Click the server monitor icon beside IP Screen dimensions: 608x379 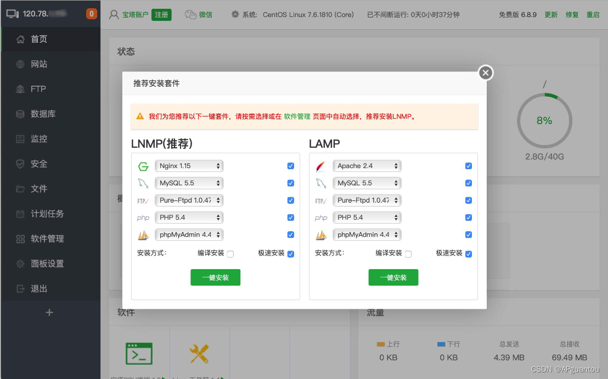(13, 14)
